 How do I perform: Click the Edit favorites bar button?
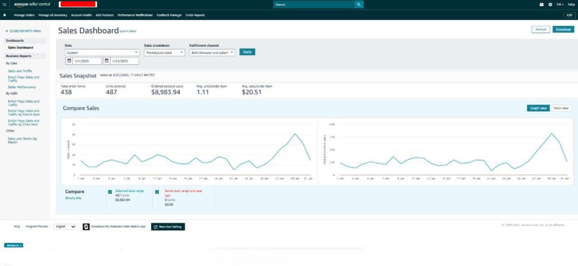click(x=569, y=15)
